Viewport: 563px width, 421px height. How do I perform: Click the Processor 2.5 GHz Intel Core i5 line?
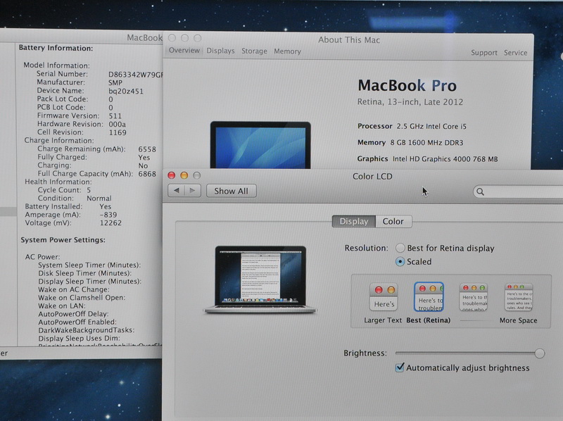pyautogui.click(x=412, y=127)
